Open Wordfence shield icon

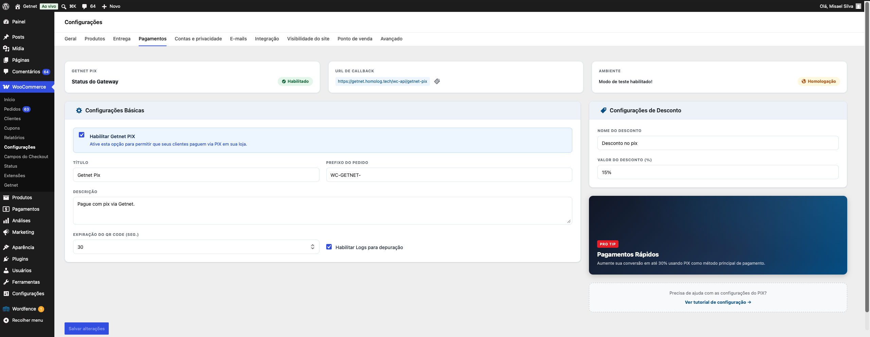6,309
